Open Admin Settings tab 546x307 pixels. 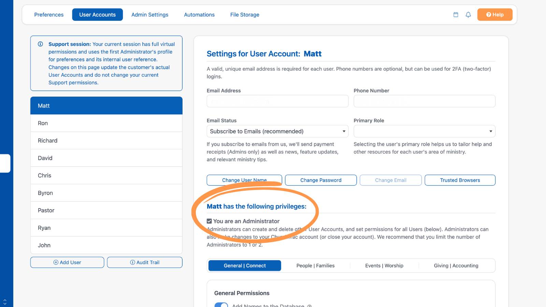point(150,15)
